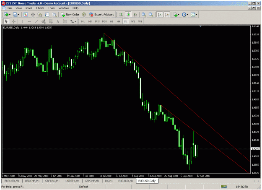Viewport: 262px width, 190px height.
Task: Switch to the GBPUSD,M1 chart tab
Action: click(52, 181)
